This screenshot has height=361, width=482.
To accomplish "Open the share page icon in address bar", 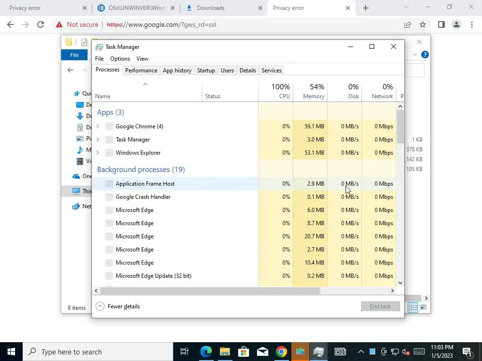I will (x=408, y=24).
